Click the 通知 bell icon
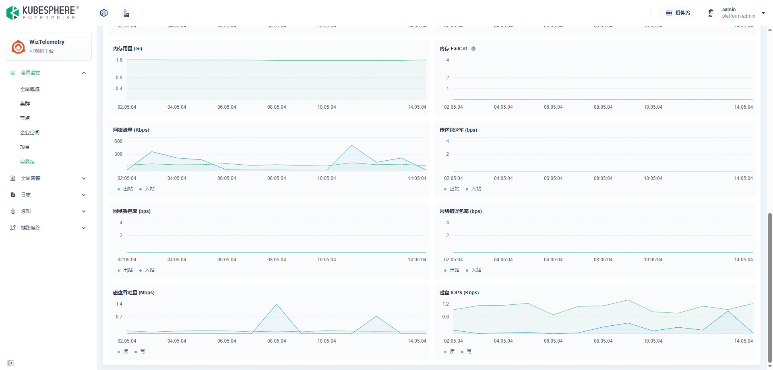 pos(13,211)
